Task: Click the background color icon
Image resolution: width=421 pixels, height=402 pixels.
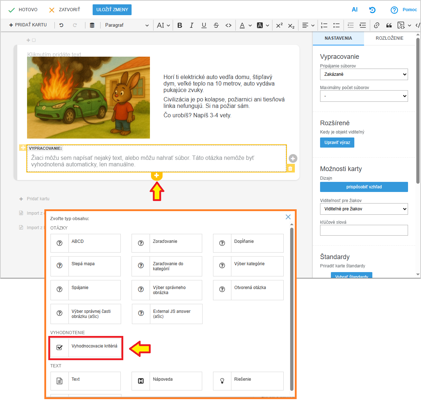Action: 260,25
